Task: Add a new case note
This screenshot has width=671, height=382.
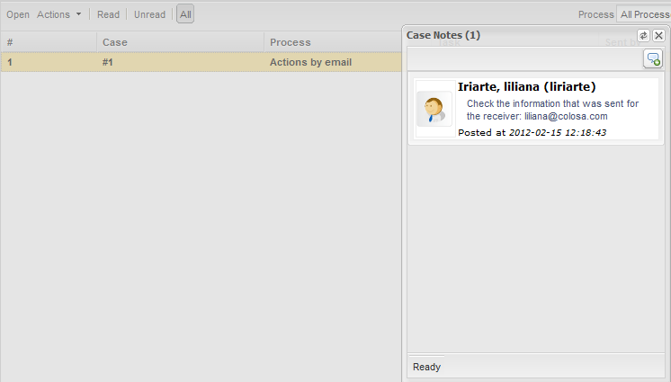Action: [652, 58]
